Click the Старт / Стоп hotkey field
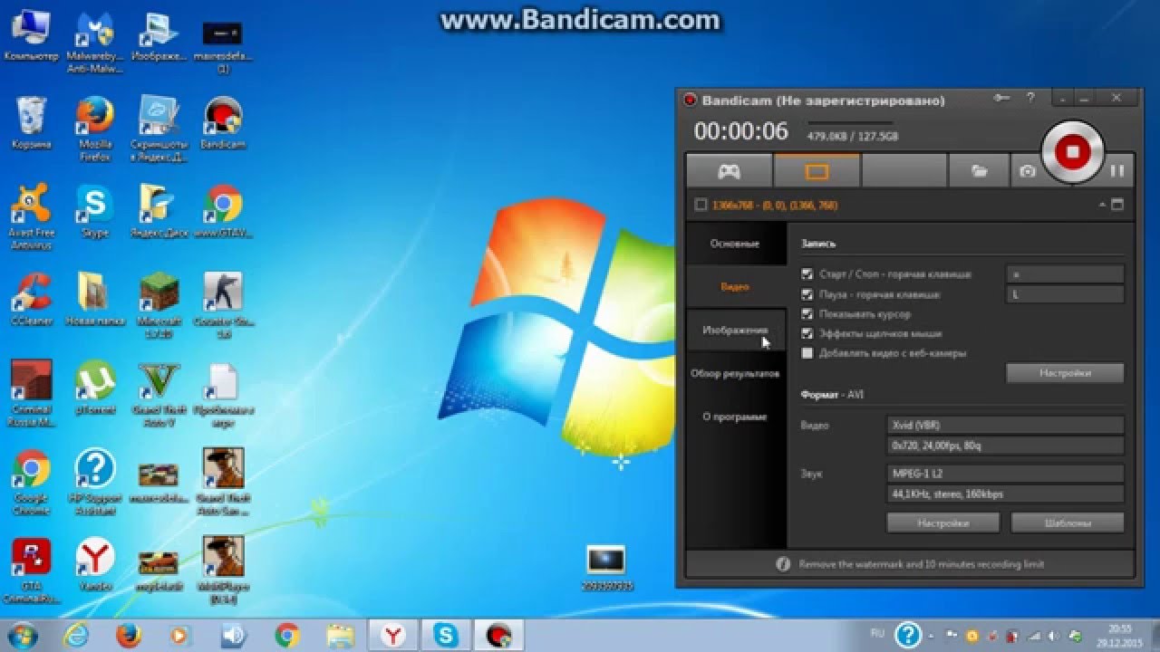This screenshot has width=1160, height=652. pyautogui.click(x=1065, y=273)
